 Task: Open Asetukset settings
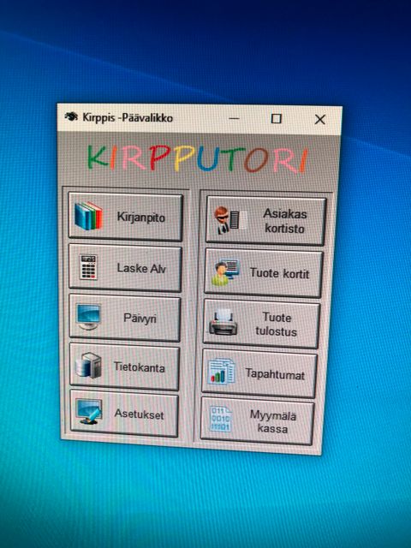(x=124, y=414)
